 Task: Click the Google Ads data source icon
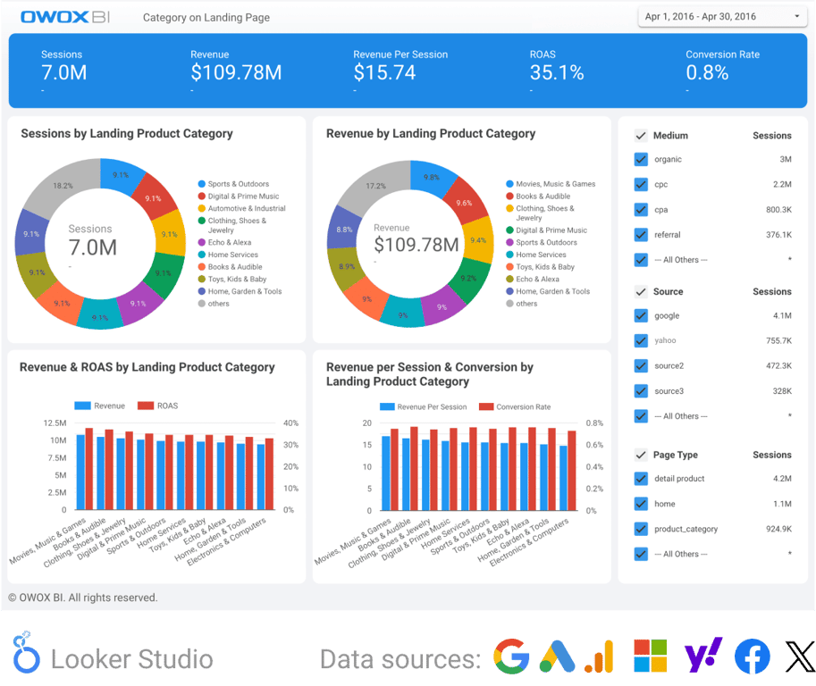tap(556, 657)
